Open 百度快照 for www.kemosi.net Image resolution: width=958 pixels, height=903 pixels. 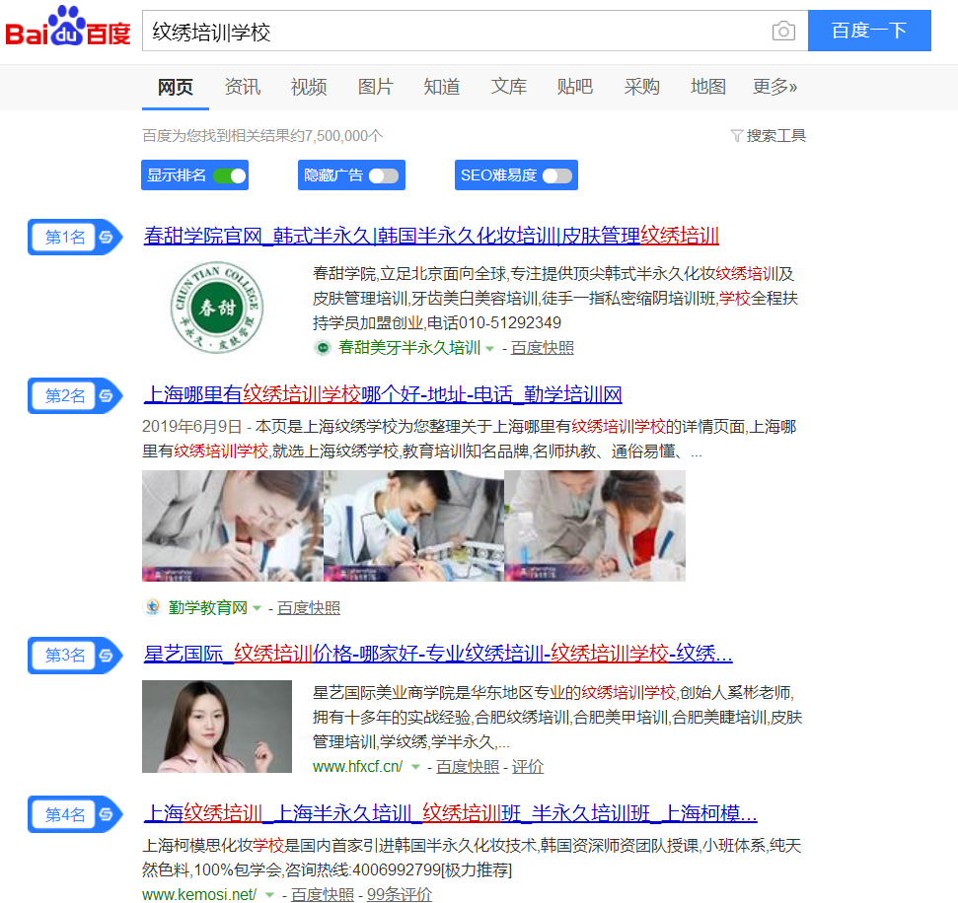click(323, 894)
